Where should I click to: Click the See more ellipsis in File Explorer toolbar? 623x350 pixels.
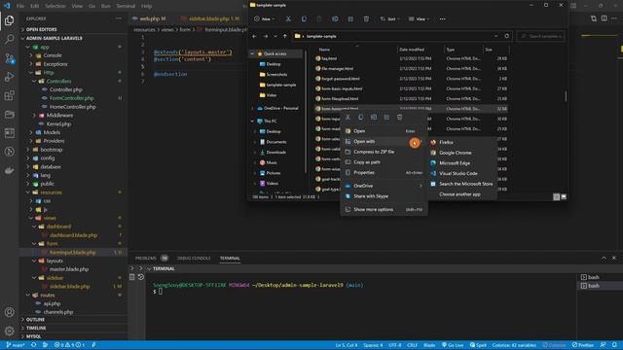tap(443, 19)
